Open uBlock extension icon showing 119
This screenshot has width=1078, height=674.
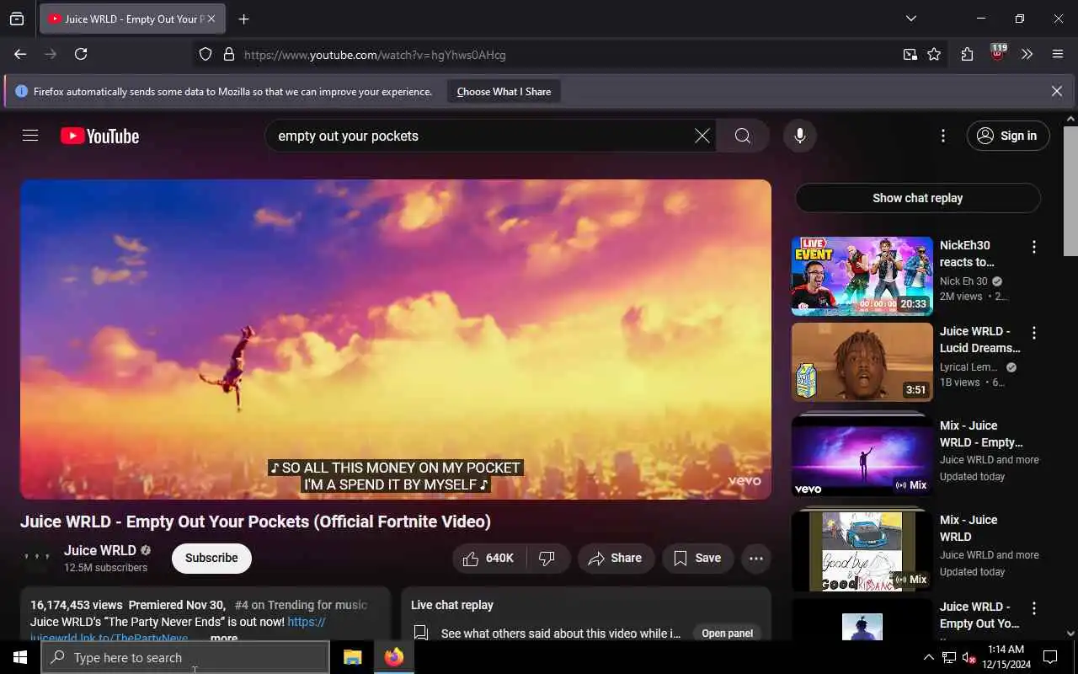998,54
